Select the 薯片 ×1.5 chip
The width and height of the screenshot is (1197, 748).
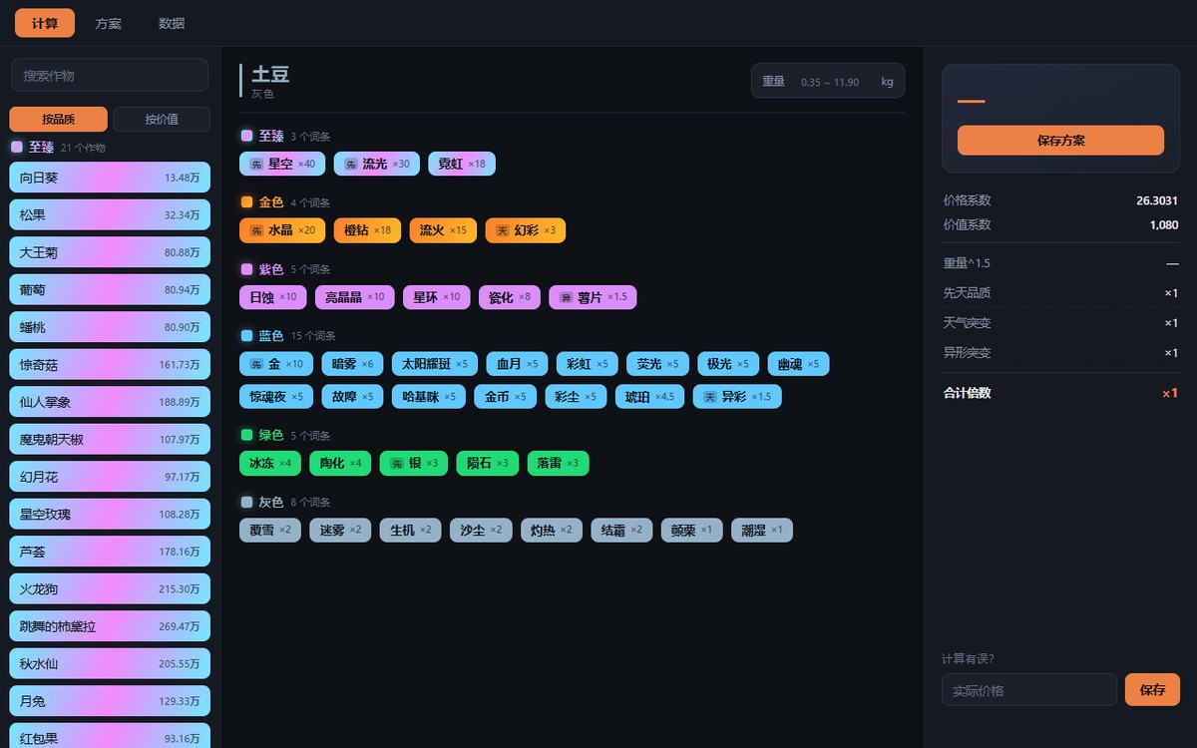593,297
